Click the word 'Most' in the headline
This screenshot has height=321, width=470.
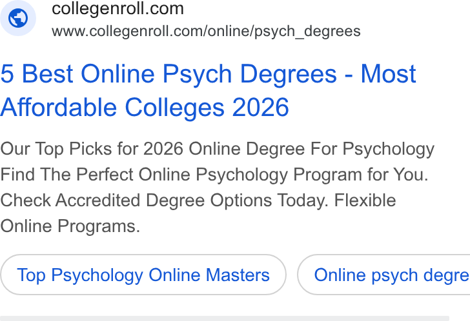point(388,74)
